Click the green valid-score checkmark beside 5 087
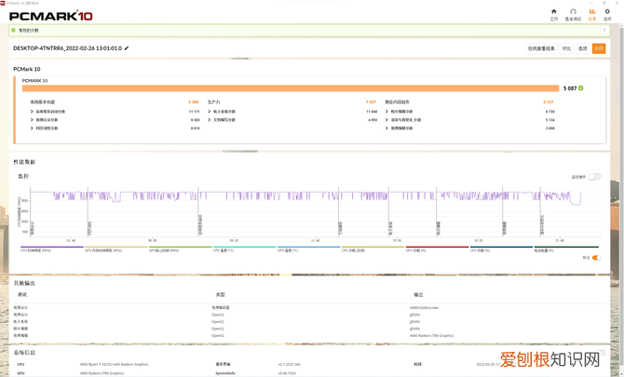Viewport: 624px width, 377px height. (x=581, y=88)
